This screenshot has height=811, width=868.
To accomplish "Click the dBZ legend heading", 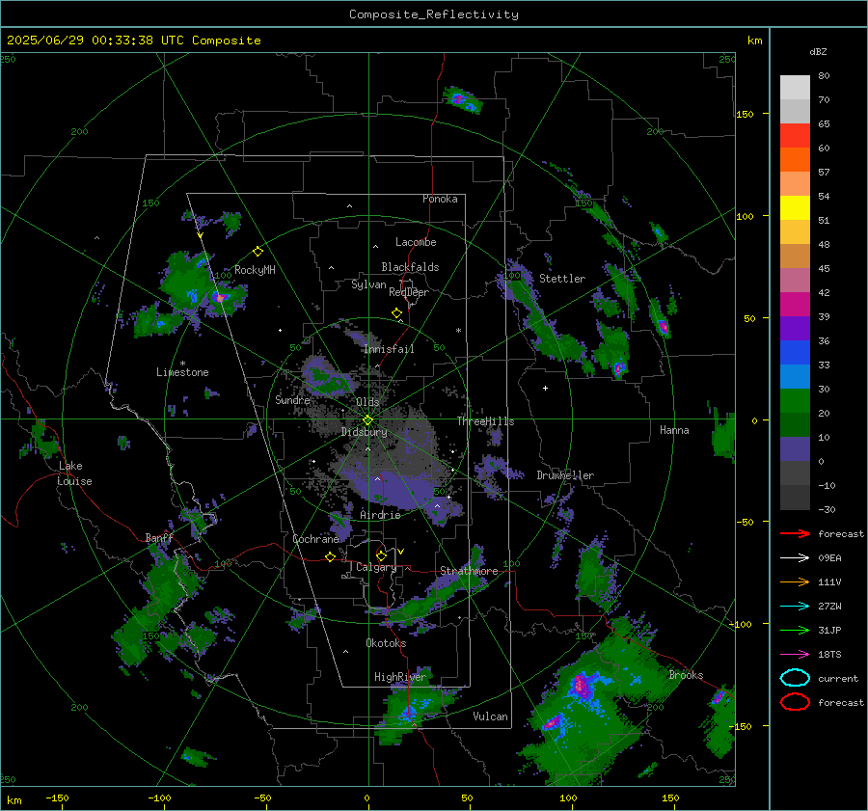I will tap(818, 52).
